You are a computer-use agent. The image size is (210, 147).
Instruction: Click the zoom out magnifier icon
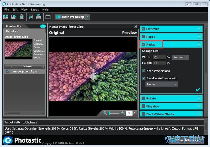click(x=105, y=113)
